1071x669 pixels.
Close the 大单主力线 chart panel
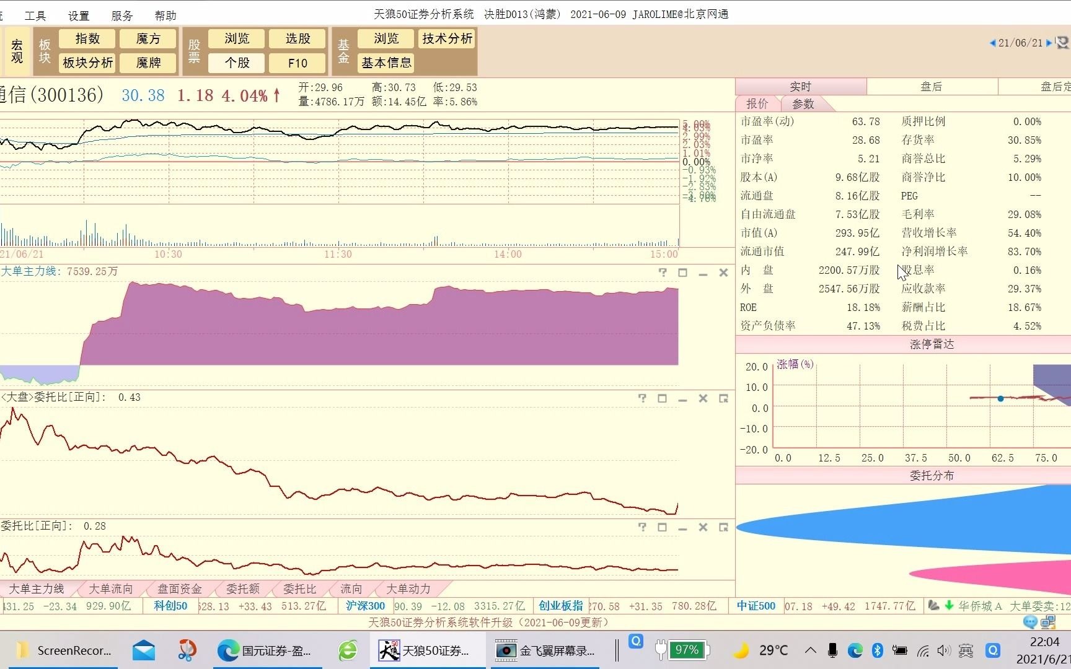point(723,273)
